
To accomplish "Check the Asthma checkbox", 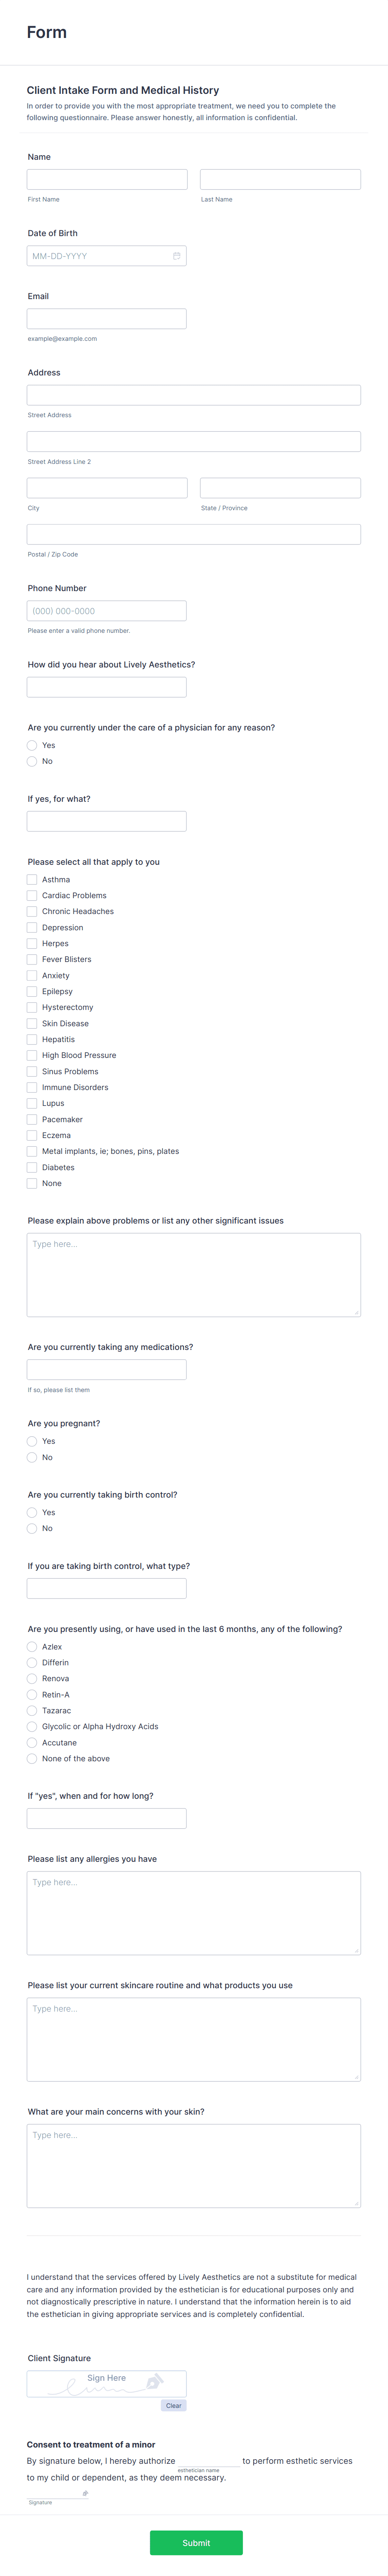I will click(x=32, y=880).
